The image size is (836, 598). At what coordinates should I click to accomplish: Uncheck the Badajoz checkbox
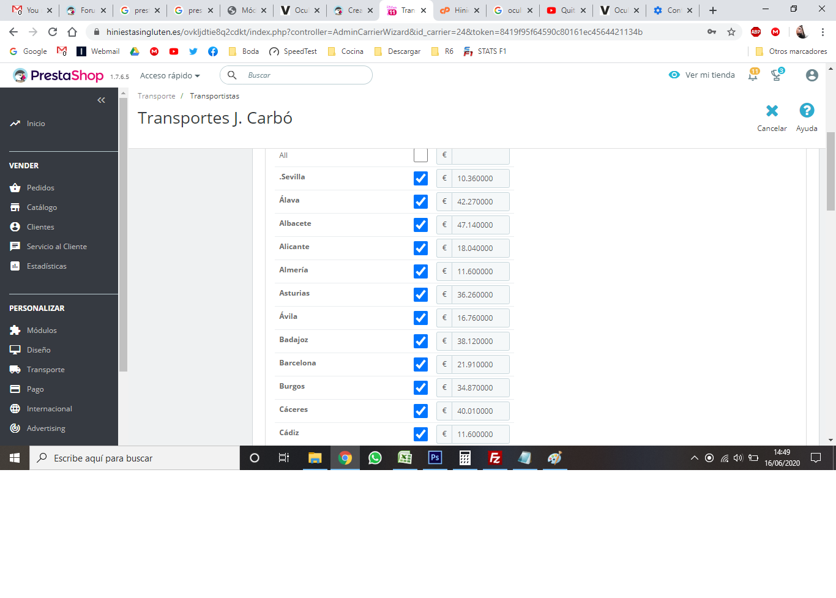[x=420, y=341]
